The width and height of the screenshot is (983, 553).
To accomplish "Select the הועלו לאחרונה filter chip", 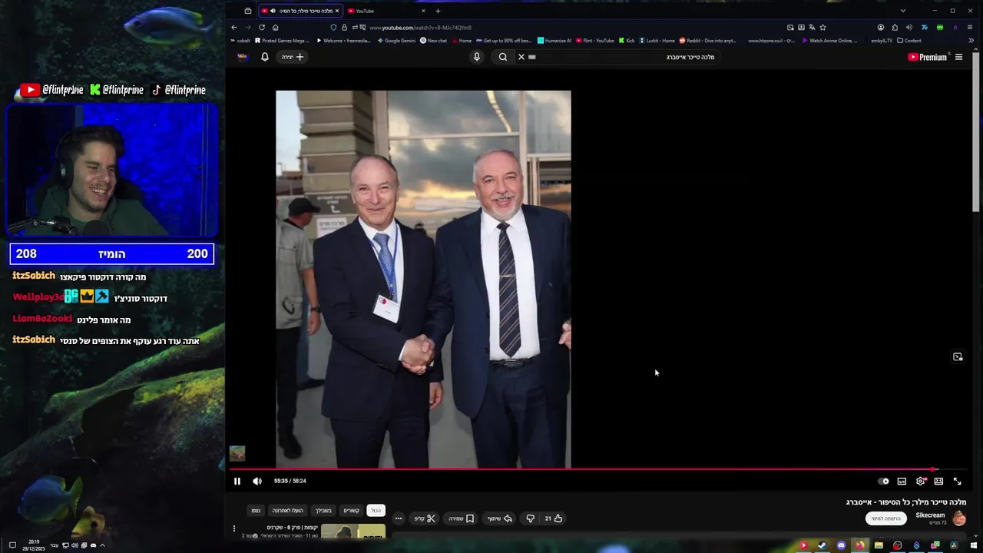I will 288,511.
